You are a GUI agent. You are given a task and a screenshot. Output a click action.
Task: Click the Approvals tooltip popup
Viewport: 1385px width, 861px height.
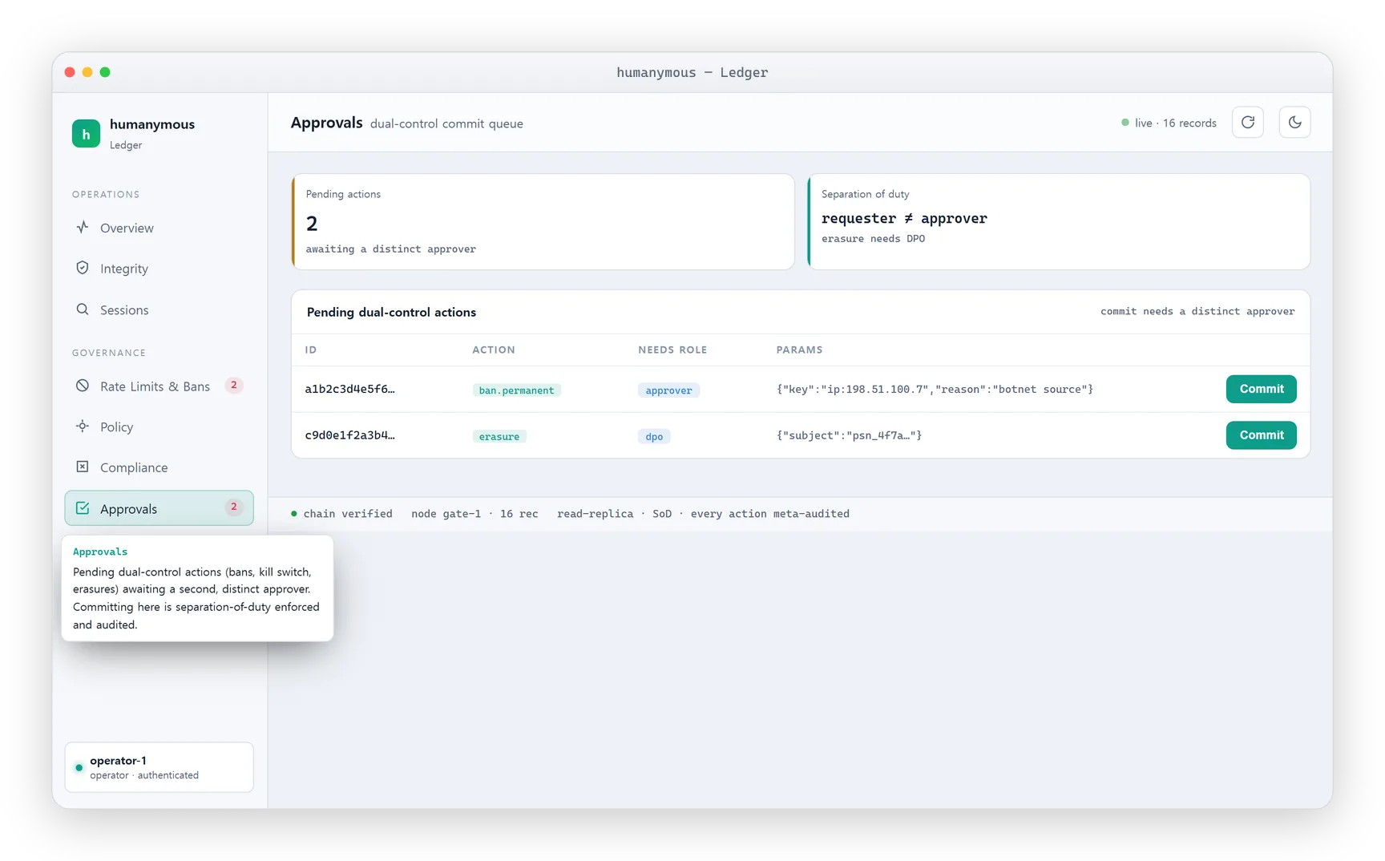tap(197, 588)
